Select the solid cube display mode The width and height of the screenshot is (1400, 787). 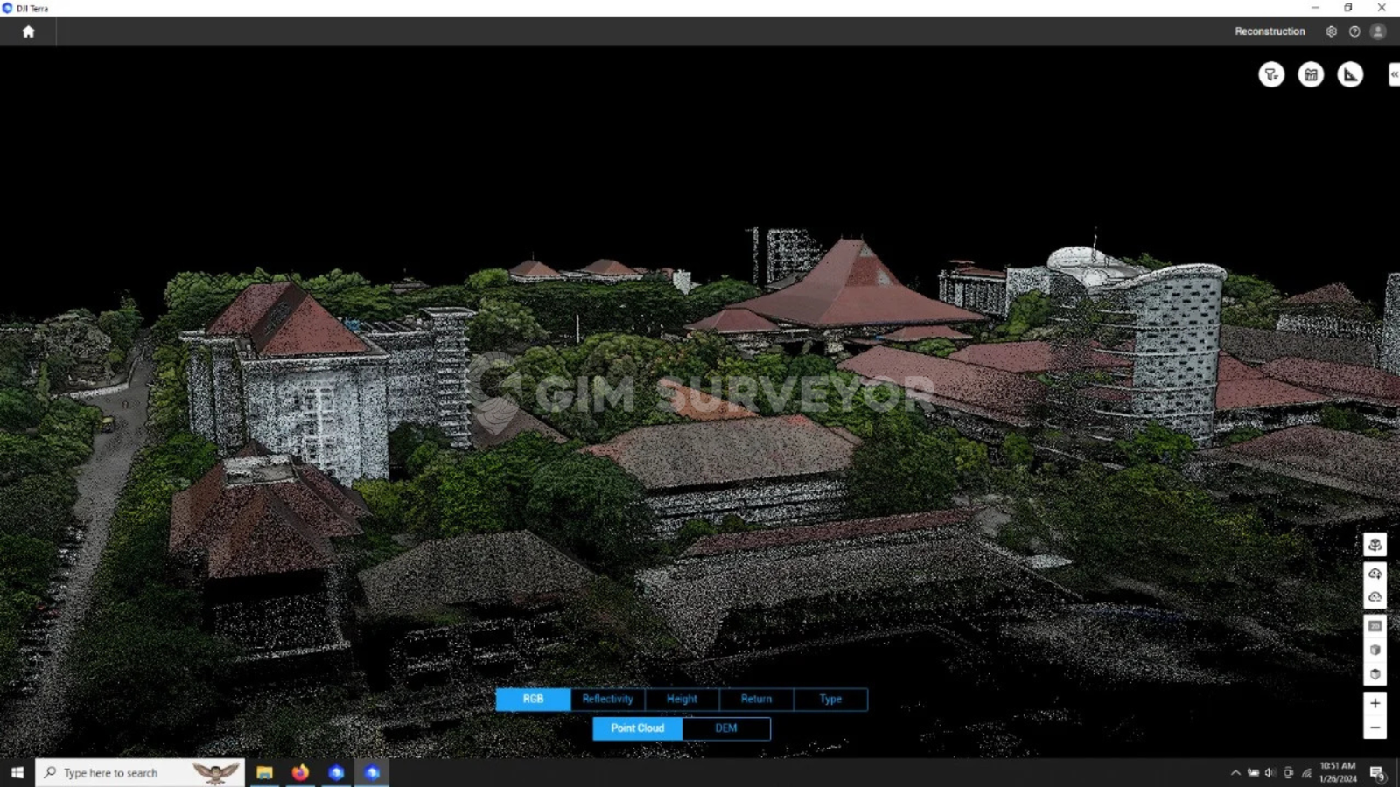[x=1375, y=673]
